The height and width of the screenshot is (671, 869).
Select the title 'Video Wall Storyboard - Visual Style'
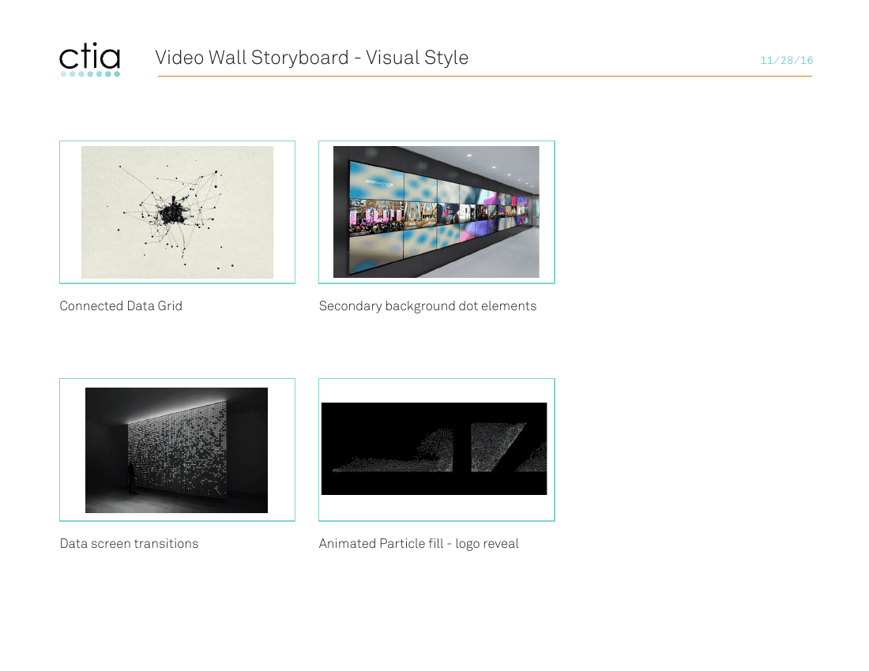(x=311, y=58)
